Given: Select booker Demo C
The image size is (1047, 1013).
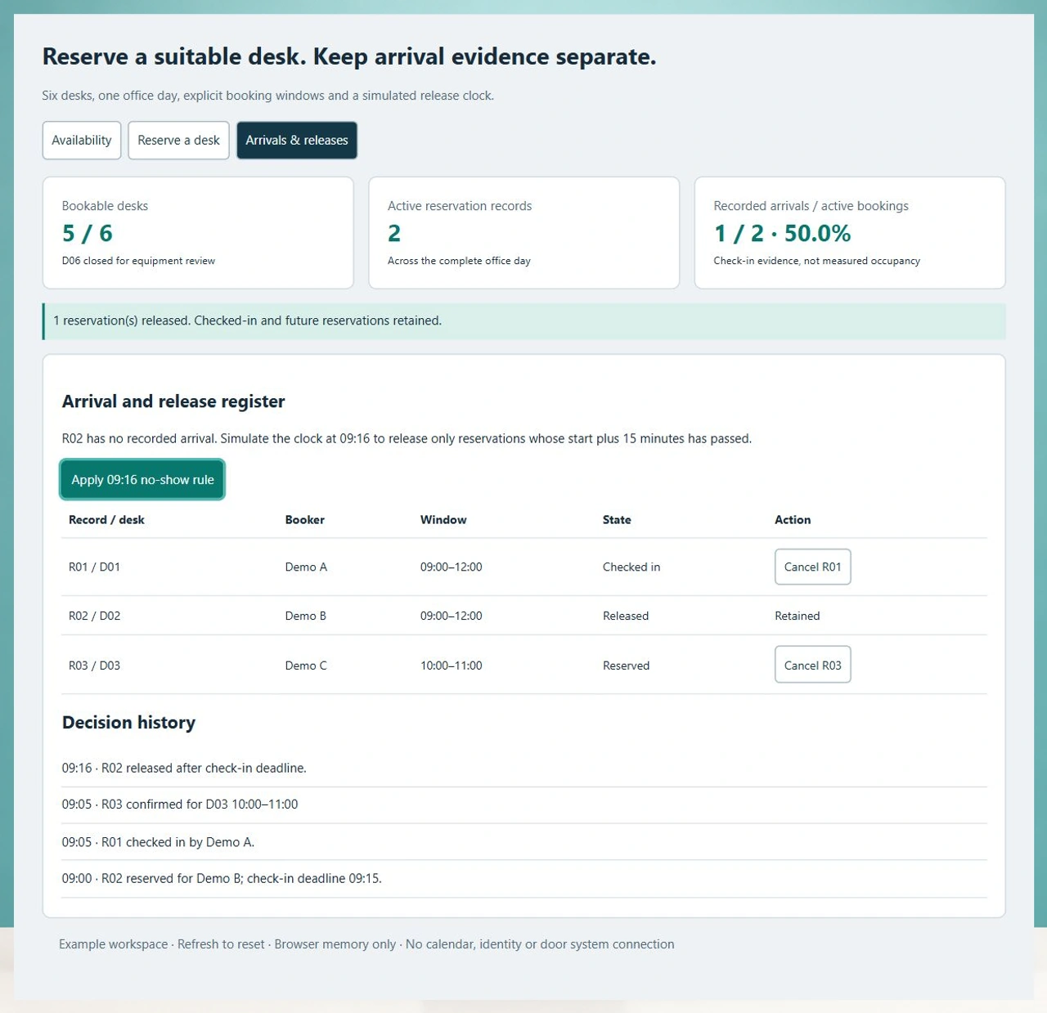Looking at the screenshot, I should coord(306,666).
